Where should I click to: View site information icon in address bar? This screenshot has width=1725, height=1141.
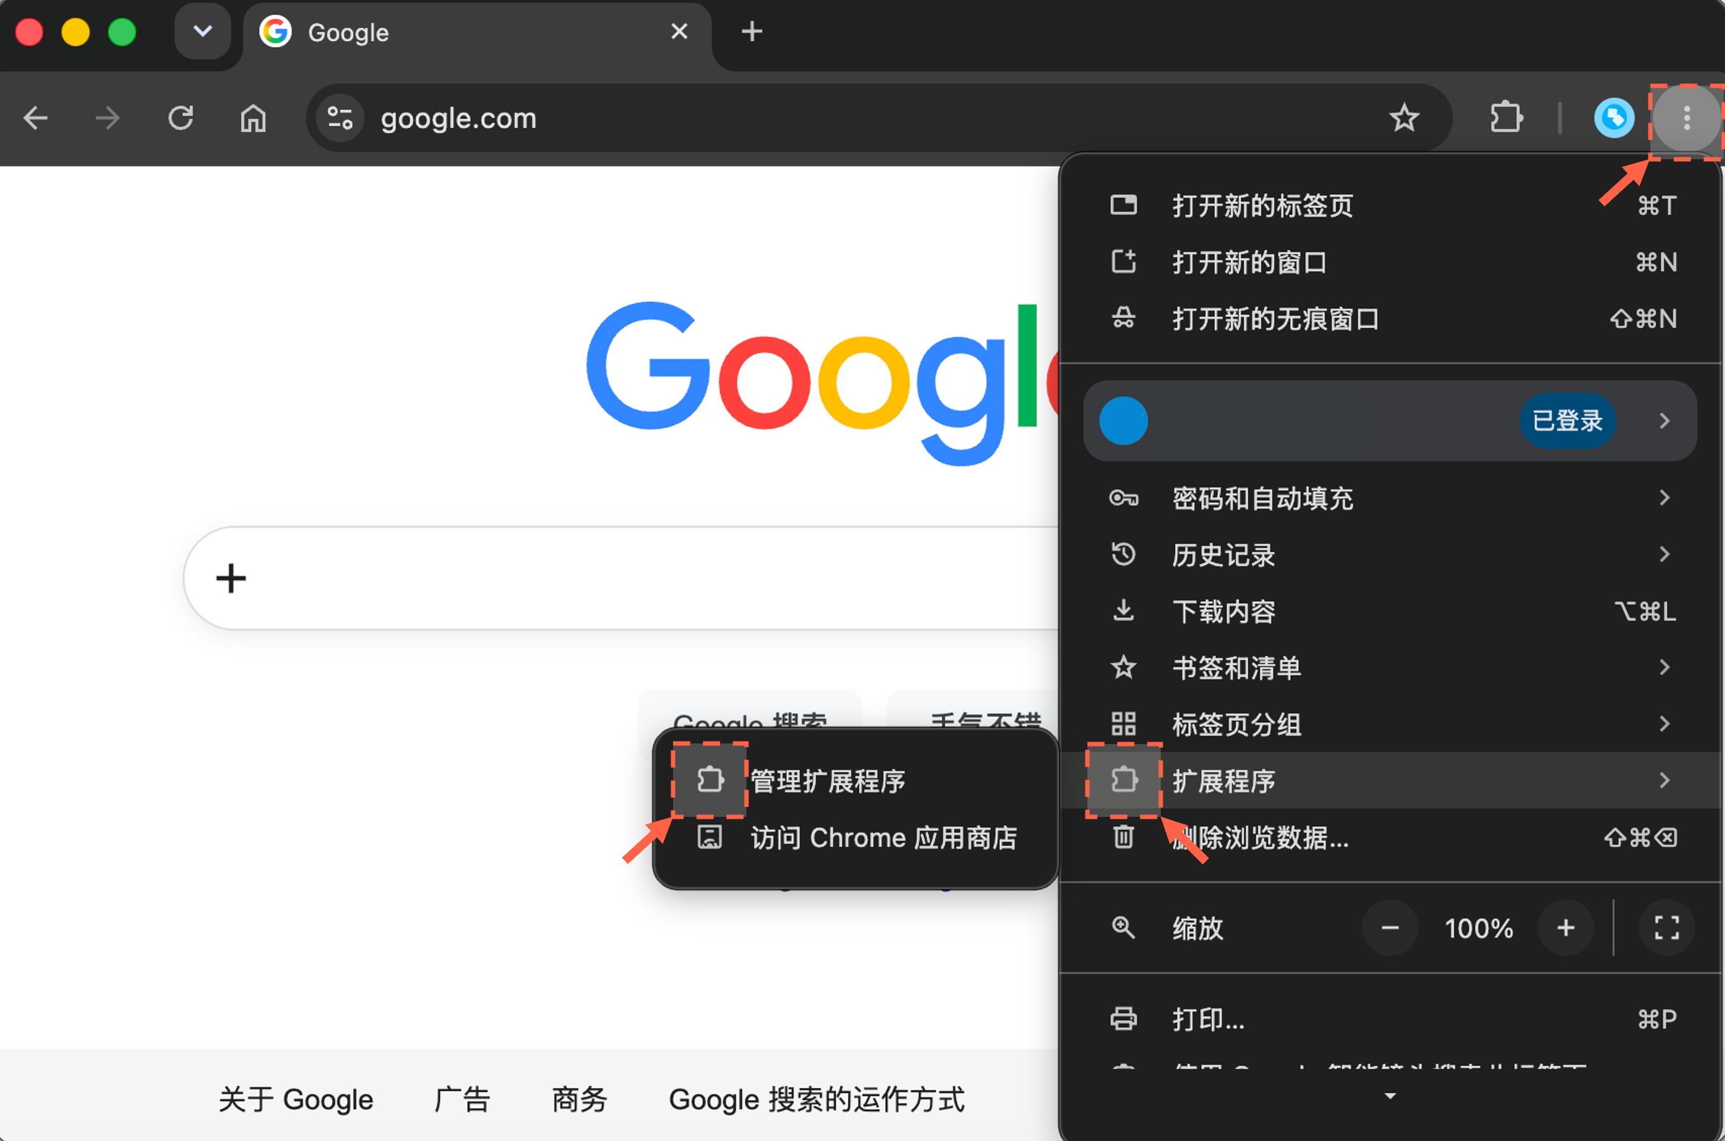coord(340,118)
